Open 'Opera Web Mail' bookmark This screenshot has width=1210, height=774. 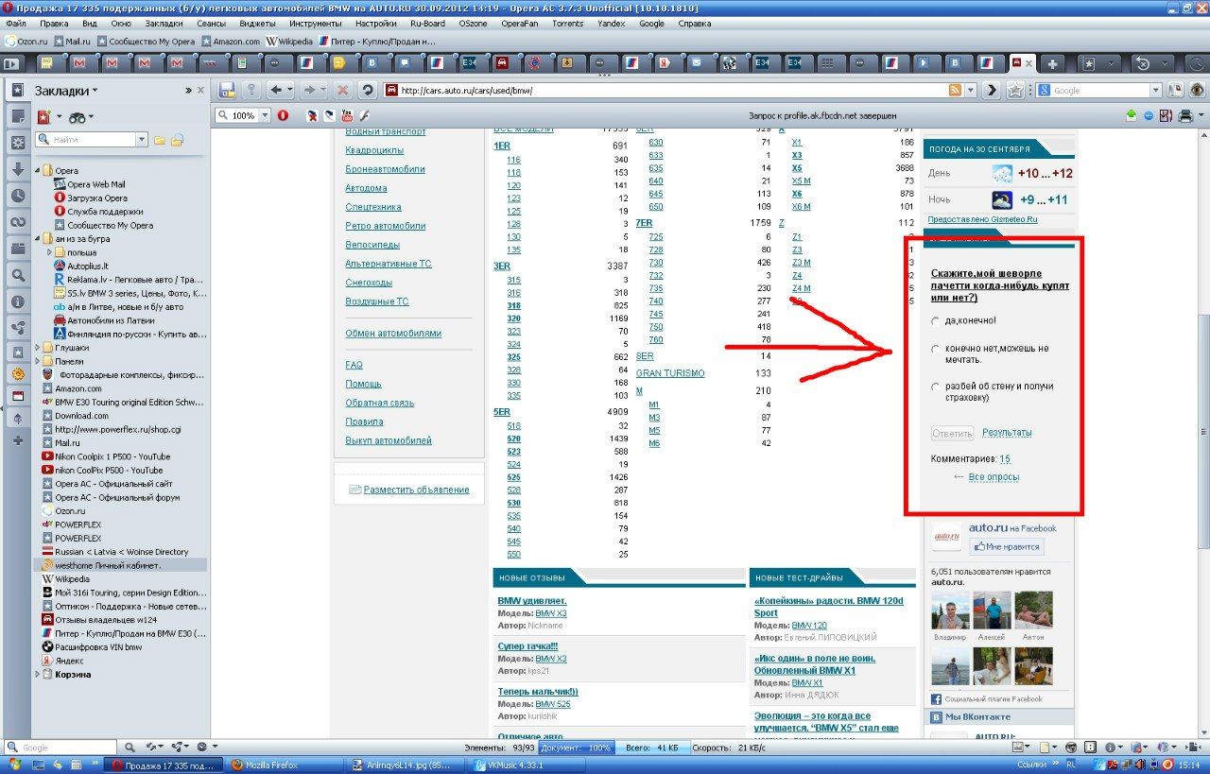95,184
